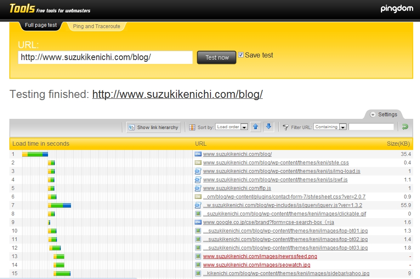Image resolution: width=420 pixels, height=279 pixels.
Task: Open the top-bt03.jpg link
Action: pyautogui.click(x=285, y=248)
